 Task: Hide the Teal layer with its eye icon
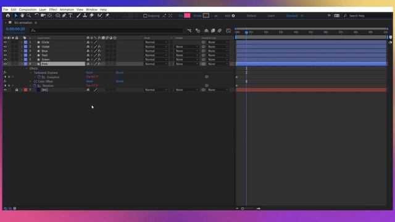coord(5,55)
